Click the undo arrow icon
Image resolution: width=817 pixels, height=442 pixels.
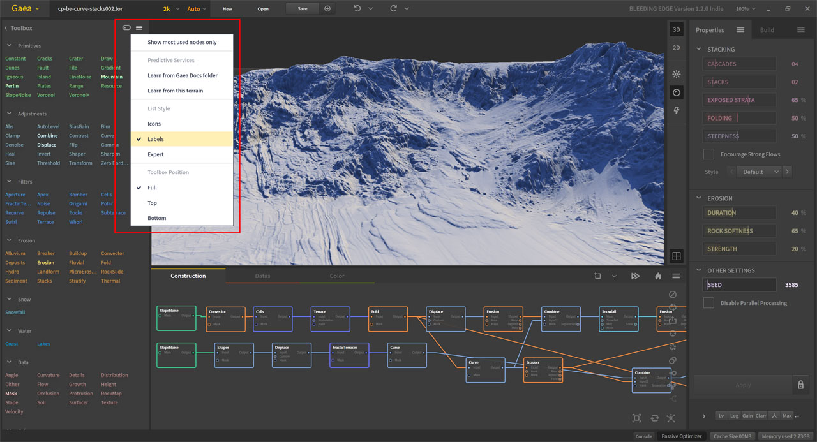pyautogui.click(x=357, y=9)
